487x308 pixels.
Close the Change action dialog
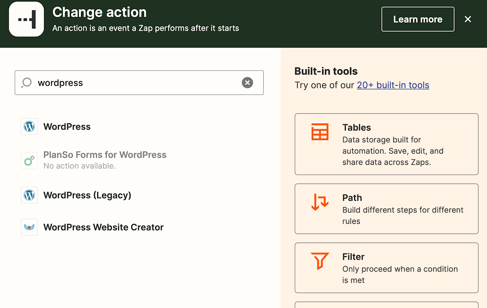click(468, 19)
